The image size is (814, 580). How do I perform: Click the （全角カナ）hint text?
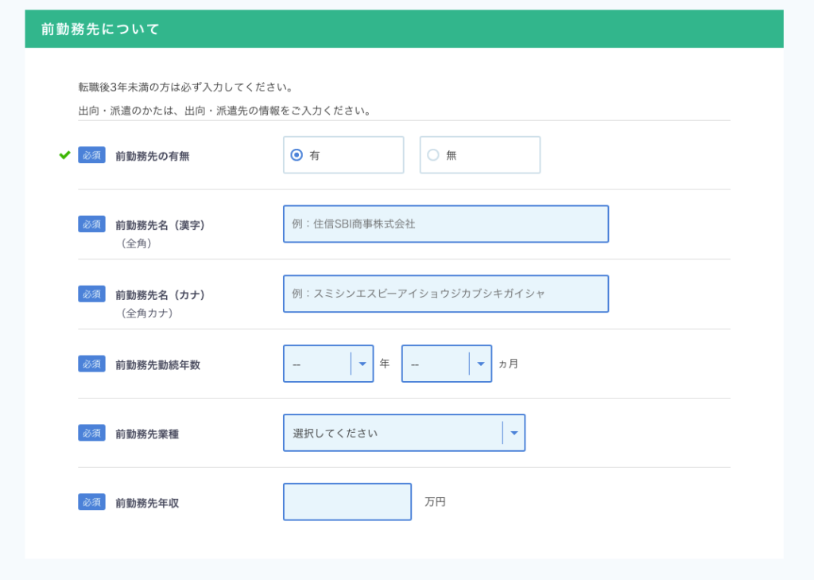147,313
